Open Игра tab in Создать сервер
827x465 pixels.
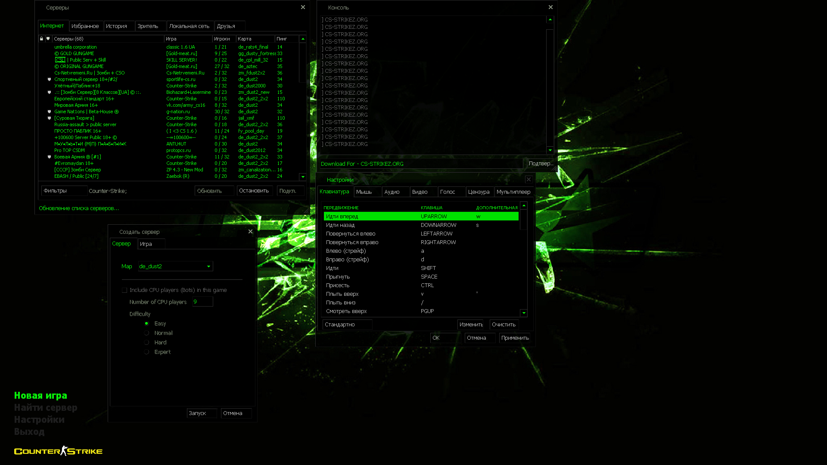tap(152, 244)
